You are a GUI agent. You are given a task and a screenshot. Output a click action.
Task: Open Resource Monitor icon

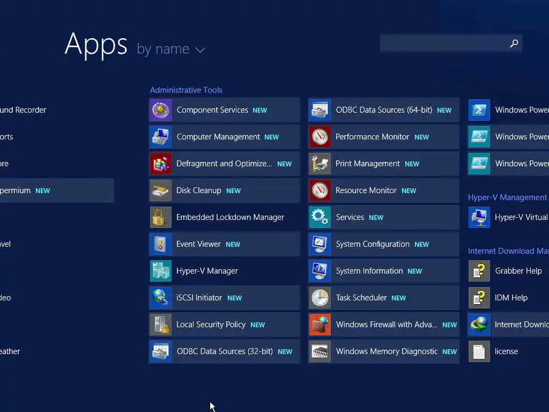point(320,190)
